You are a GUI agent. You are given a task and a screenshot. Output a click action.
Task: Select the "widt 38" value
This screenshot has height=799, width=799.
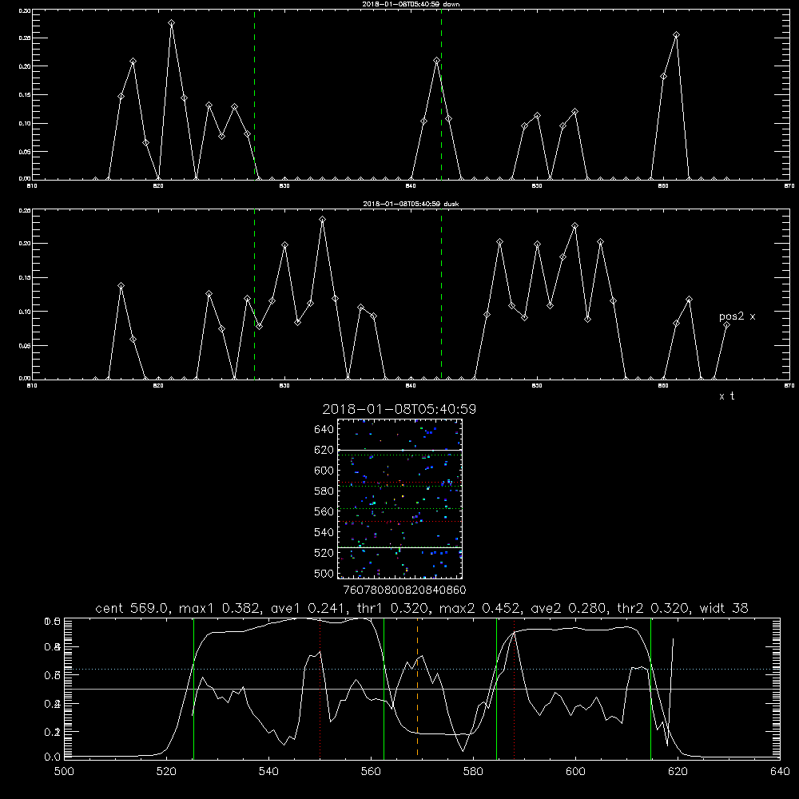click(x=724, y=608)
